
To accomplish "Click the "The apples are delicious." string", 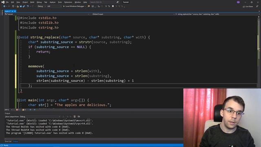I will [x=82, y=105].
